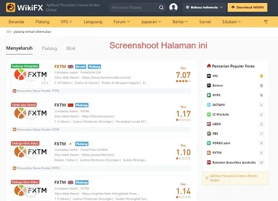Image resolution: width=278 pixels, height=201 pixels.
Task: Click the globe icon beside Bahasa Indonesia
Action: click(x=187, y=7)
